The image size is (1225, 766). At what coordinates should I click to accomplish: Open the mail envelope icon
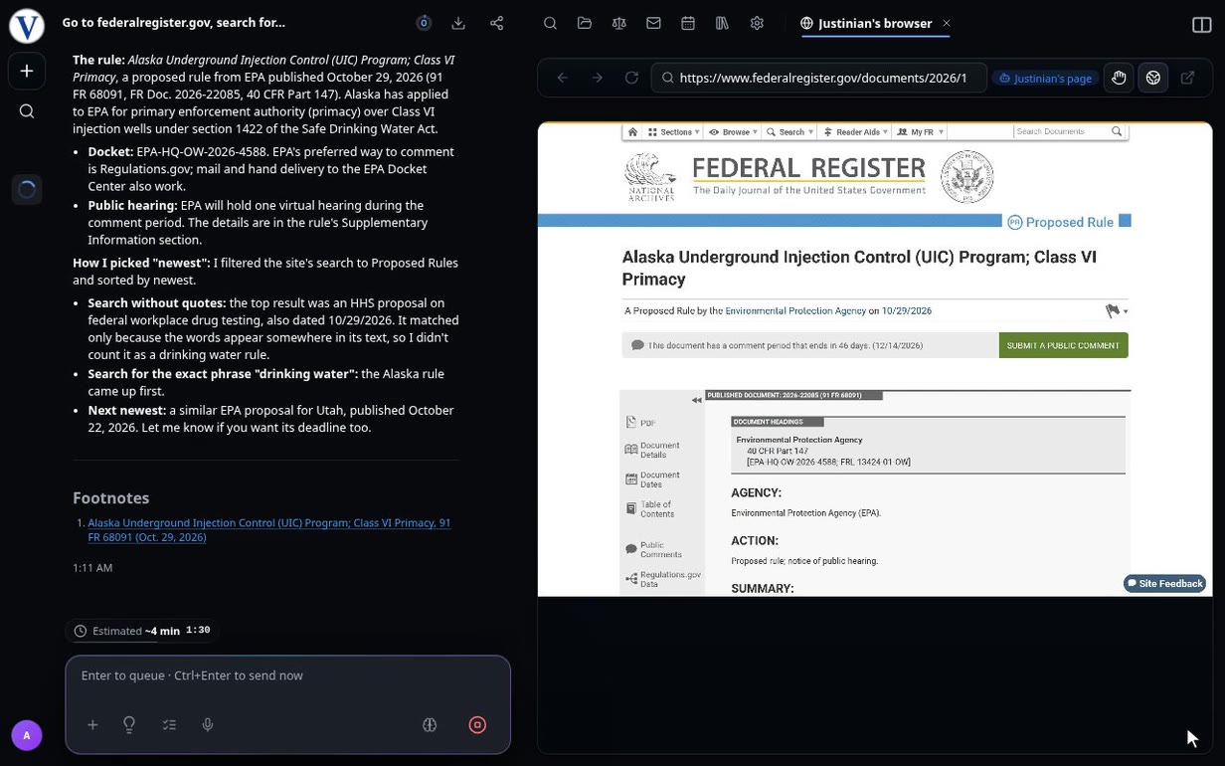point(653,23)
